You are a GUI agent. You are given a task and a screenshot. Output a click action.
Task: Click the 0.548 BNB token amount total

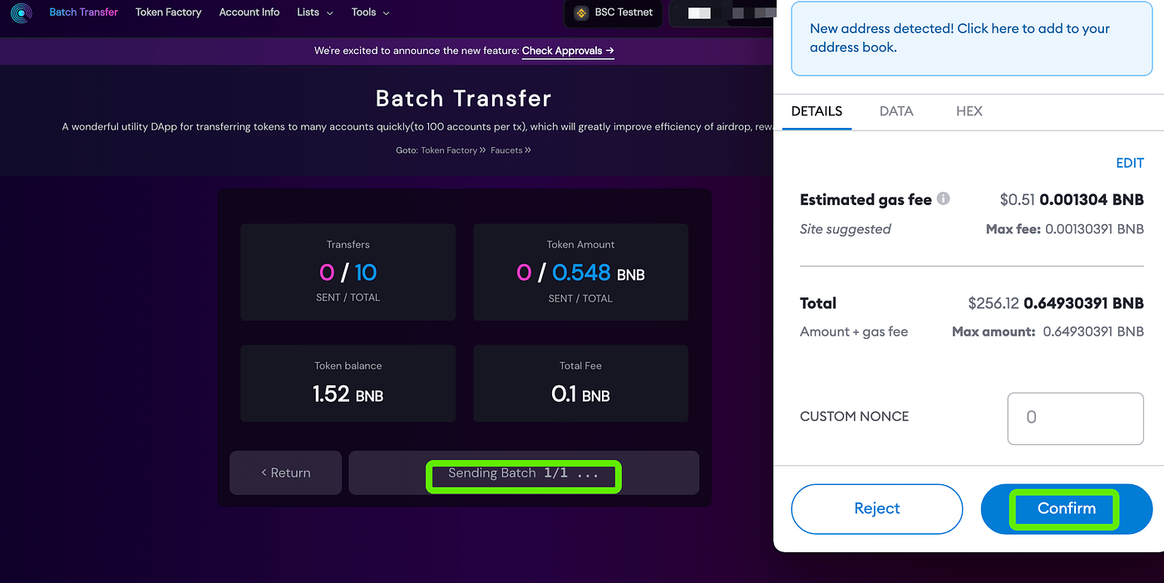599,272
